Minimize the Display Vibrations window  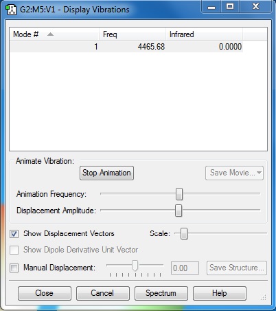(211, 7)
